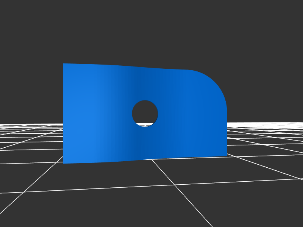
Task: Click the sharp top-left corner of the blue plate
Action: point(64,64)
